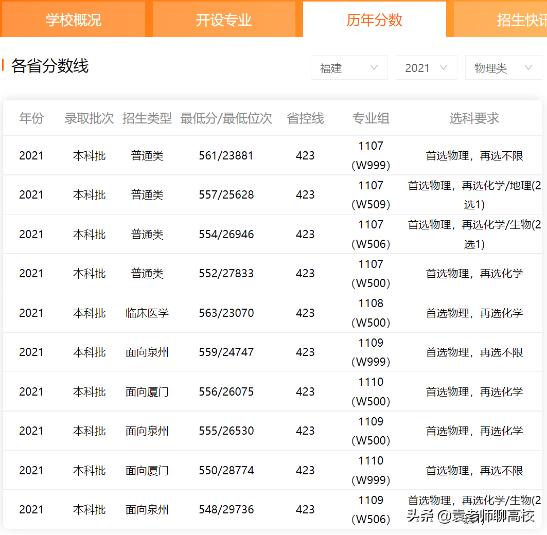Image resolution: width=547 pixels, height=535 pixels.
Task: Click the 省控线 column header
Action: click(305, 117)
